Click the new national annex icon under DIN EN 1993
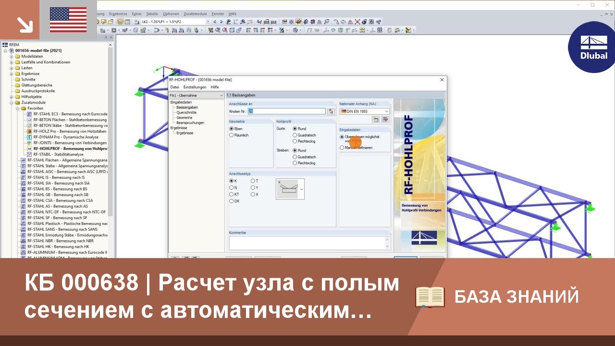This screenshot has width=615, height=346. [376, 119]
